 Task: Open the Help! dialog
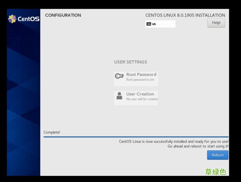[x=216, y=23]
